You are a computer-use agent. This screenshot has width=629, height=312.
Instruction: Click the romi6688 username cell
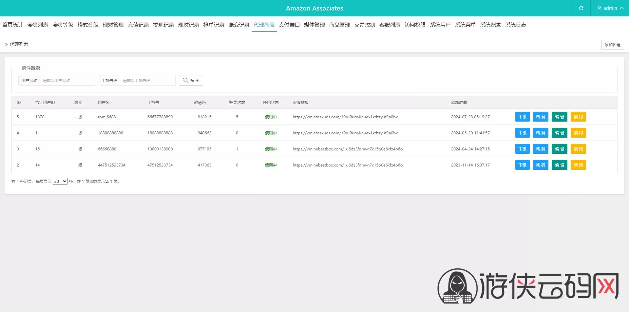tap(107, 117)
